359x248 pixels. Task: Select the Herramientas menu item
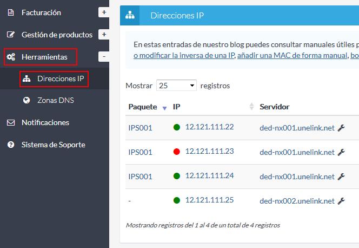coord(44,57)
